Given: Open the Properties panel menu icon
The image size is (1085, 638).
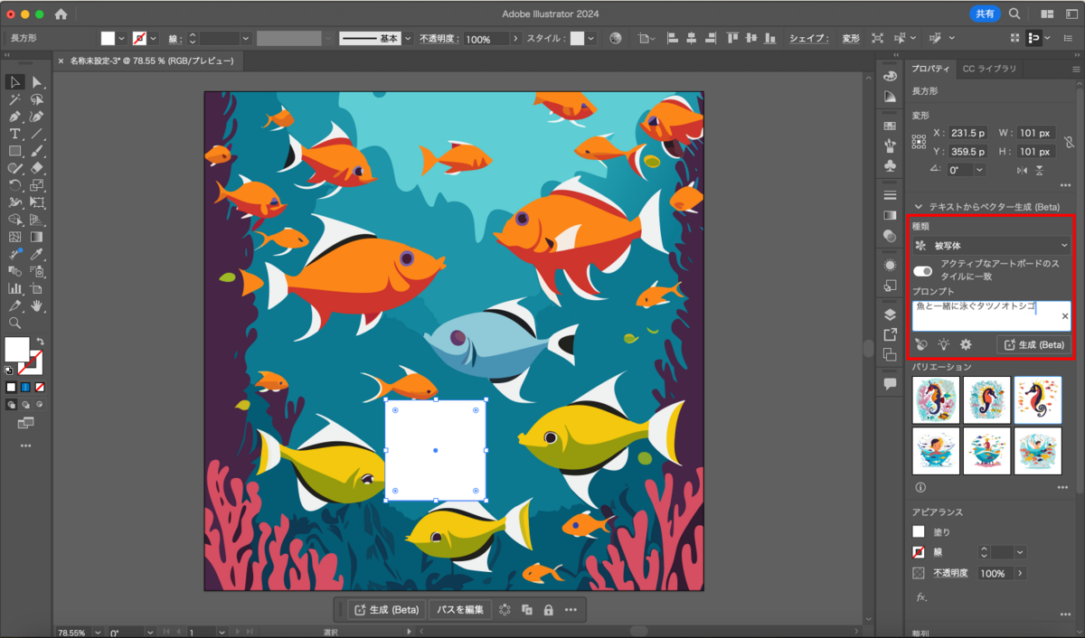Looking at the screenshot, I should pos(1075,69).
